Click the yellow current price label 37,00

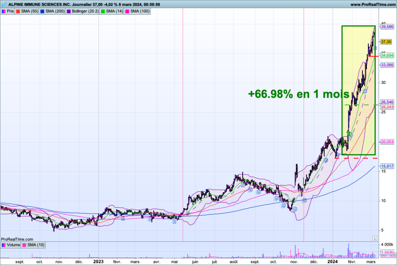(386, 42)
